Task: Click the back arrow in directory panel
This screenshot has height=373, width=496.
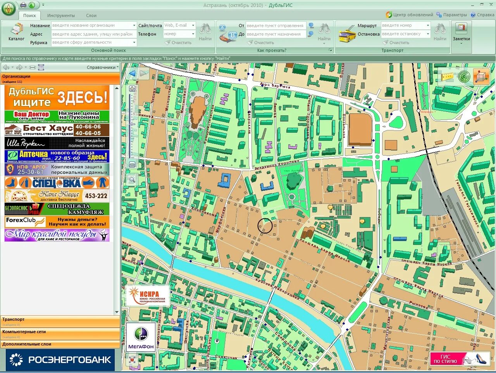Action: 6,67
